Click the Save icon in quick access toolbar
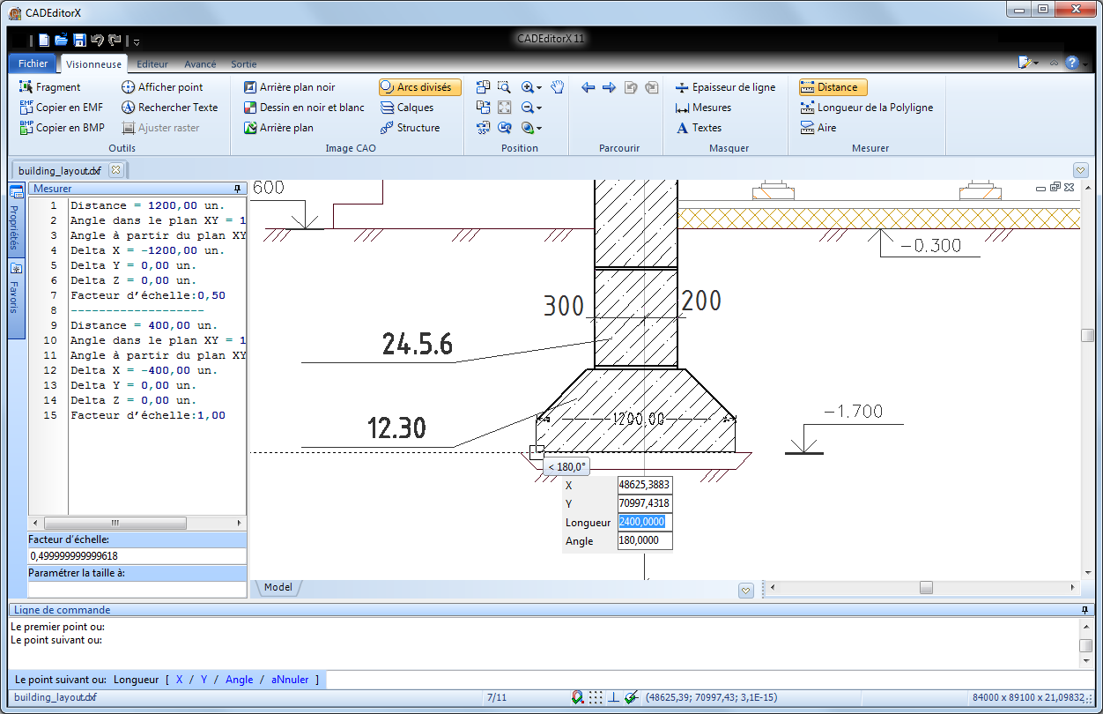The width and height of the screenshot is (1103, 714). [79, 40]
